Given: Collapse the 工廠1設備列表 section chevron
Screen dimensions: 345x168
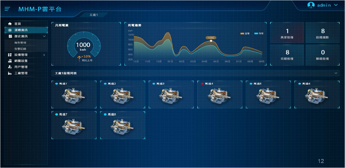Looking at the screenshot, I should pos(336,73).
